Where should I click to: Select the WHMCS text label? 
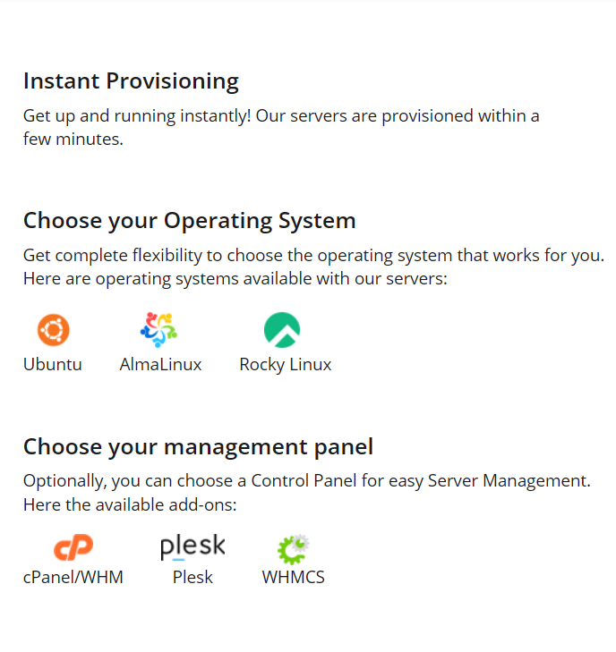point(293,577)
